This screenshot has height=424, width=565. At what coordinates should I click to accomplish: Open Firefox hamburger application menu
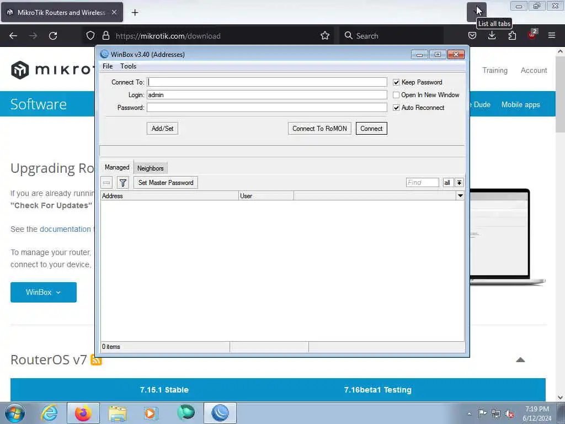552,36
